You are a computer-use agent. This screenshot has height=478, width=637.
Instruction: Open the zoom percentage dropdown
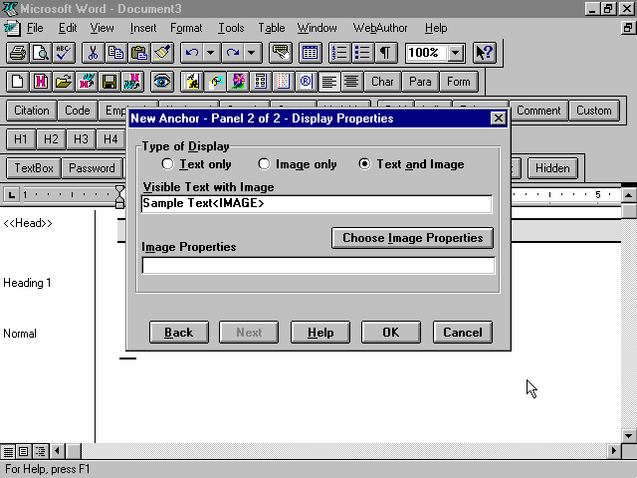[x=456, y=53]
